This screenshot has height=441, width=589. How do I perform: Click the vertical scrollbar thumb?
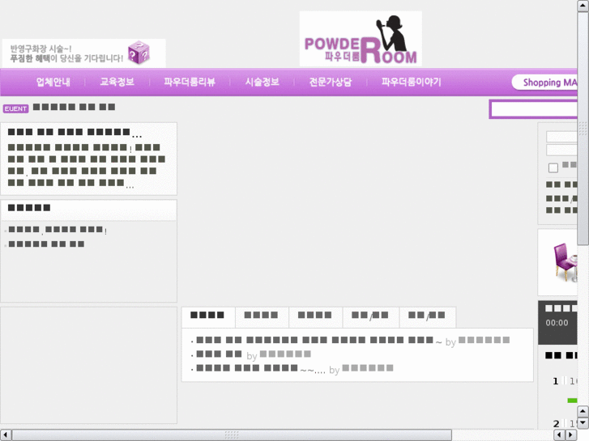[583, 128]
